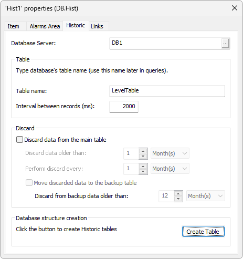
Task: Click the Create Table button
Action: pyautogui.click(x=203, y=232)
